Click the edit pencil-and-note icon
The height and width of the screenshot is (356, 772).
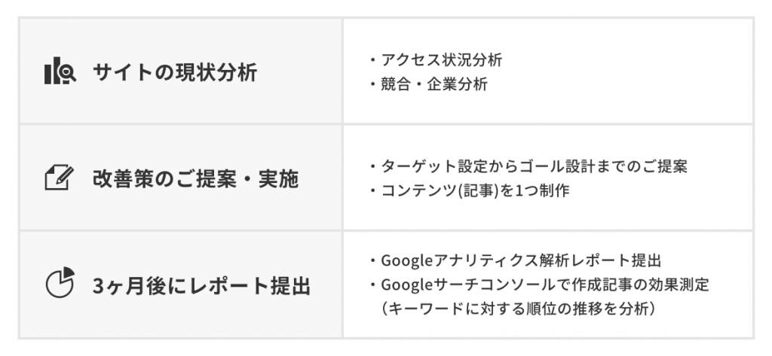(x=60, y=178)
